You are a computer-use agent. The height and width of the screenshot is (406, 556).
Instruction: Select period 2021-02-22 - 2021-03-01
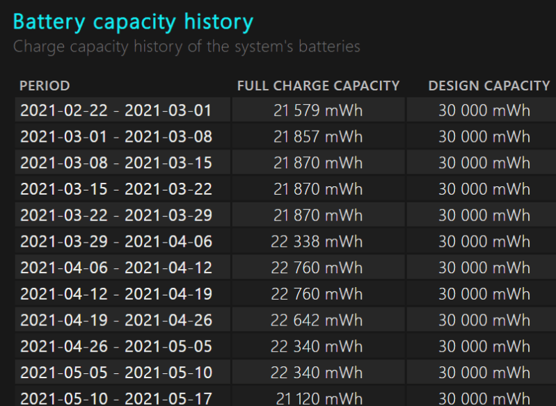coord(116,110)
